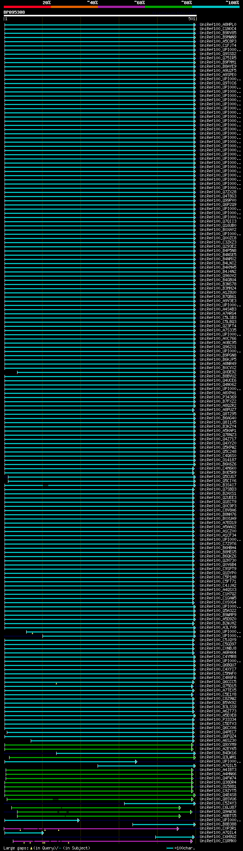Select hit label UniRef100_Q6CXV6
Screen dimensions: 243x851
218,728
